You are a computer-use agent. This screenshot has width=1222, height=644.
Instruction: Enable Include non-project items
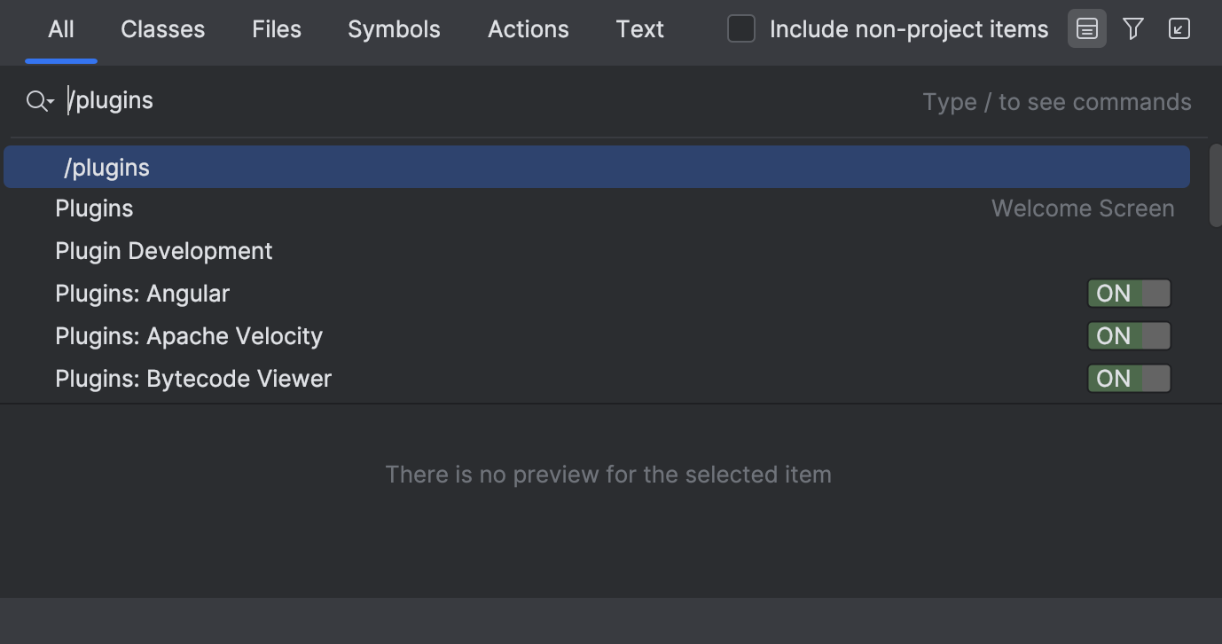coord(740,28)
